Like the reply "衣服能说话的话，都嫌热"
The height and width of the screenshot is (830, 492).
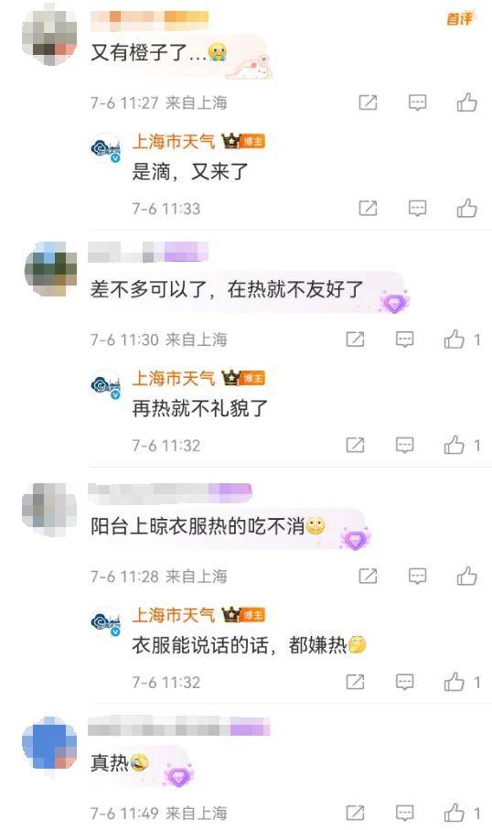pyautogui.click(x=461, y=682)
